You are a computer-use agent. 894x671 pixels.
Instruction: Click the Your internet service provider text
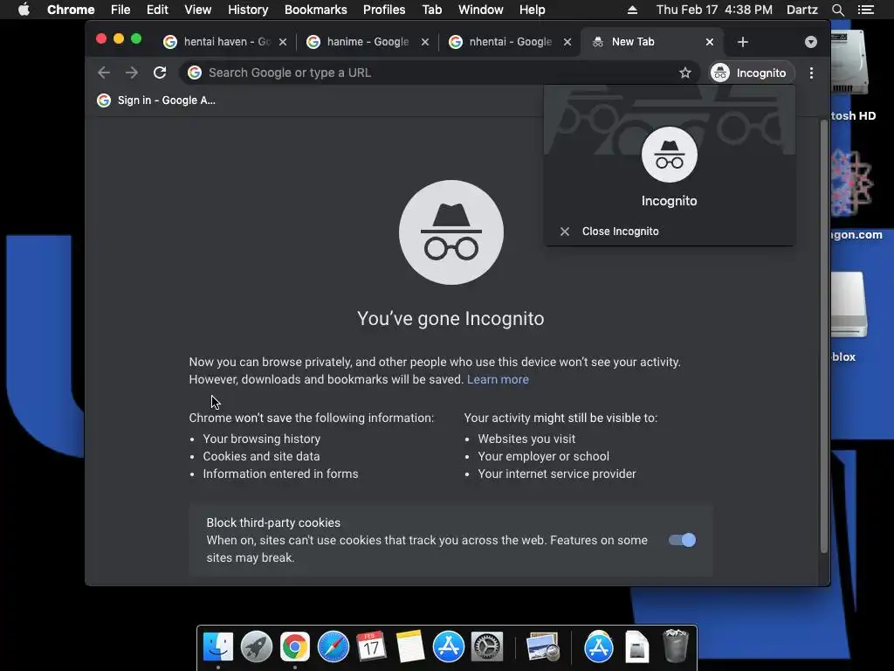coord(557,474)
